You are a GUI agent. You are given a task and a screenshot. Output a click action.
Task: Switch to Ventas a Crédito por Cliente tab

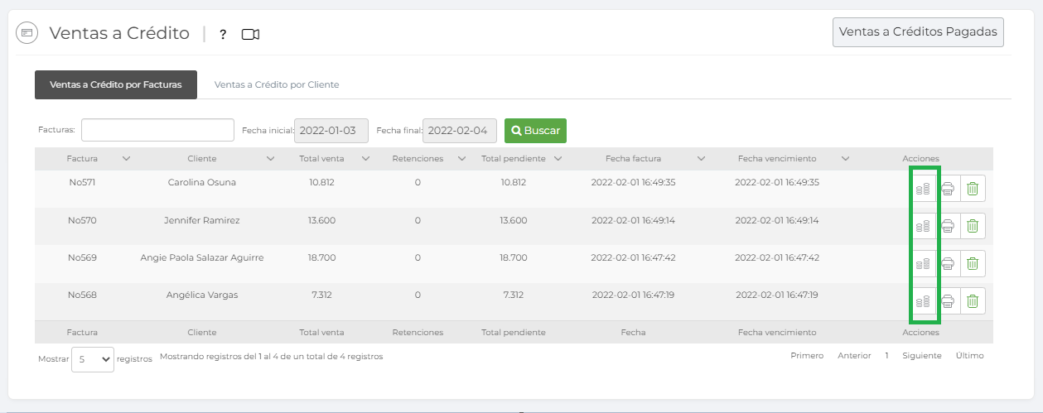[x=277, y=84]
